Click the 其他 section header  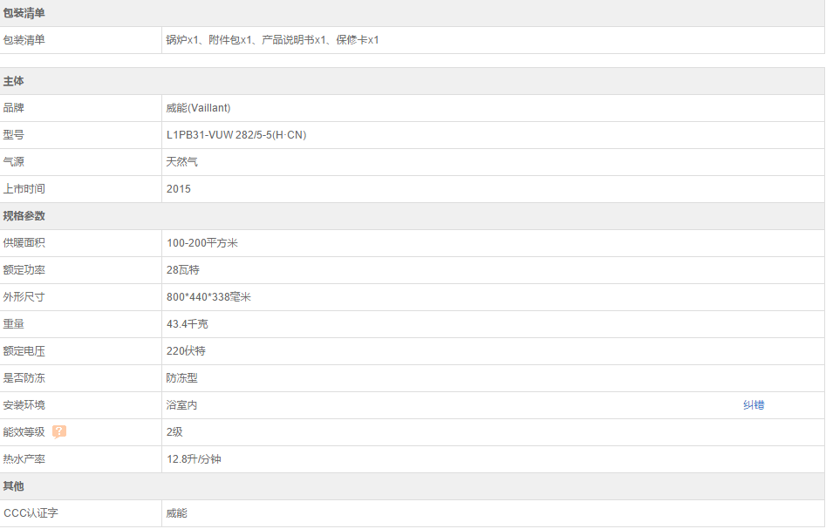tap(14, 486)
